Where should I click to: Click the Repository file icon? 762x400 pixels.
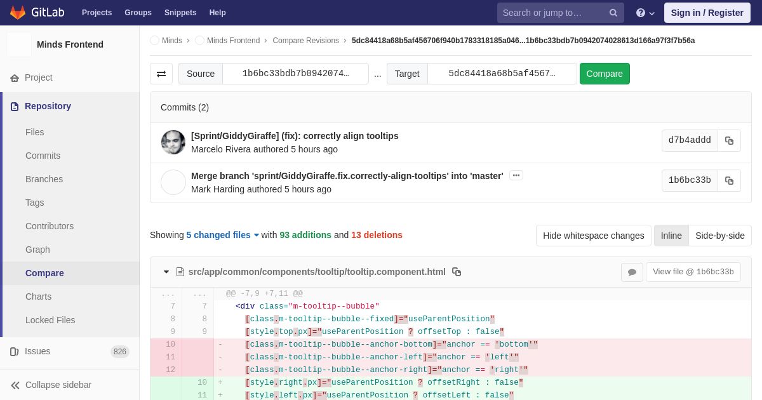(15, 107)
